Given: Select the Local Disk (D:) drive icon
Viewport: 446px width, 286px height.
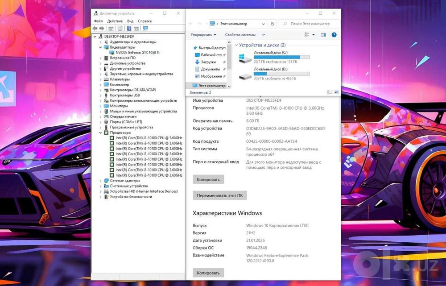Looking at the screenshot, I should 245,77.
